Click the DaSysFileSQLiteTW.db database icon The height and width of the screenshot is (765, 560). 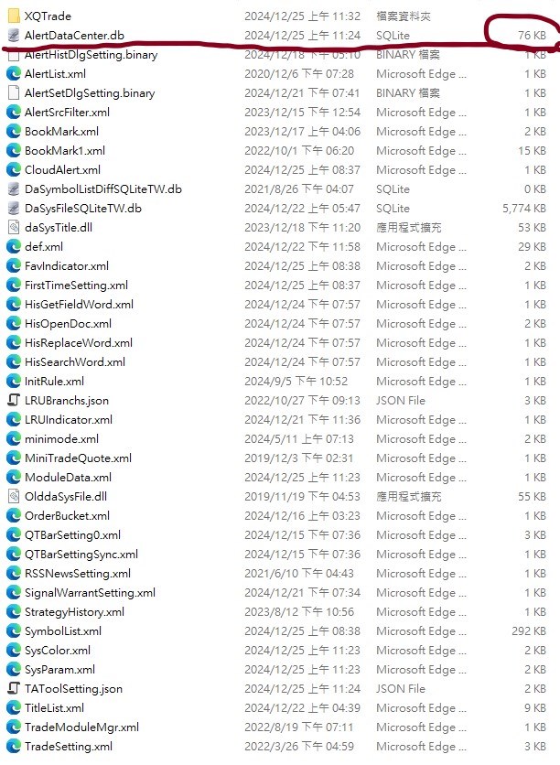tap(14, 209)
